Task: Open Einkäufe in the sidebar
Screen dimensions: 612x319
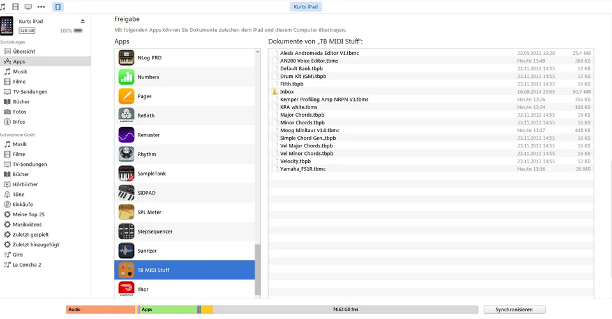Action: pyautogui.click(x=45, y=204)
